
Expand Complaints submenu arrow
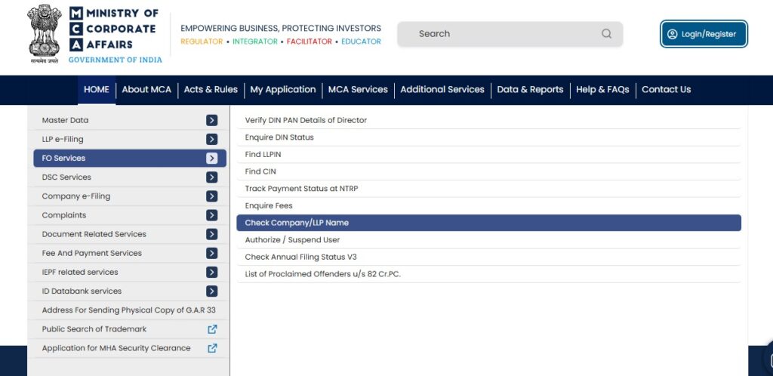pos(212,215)
